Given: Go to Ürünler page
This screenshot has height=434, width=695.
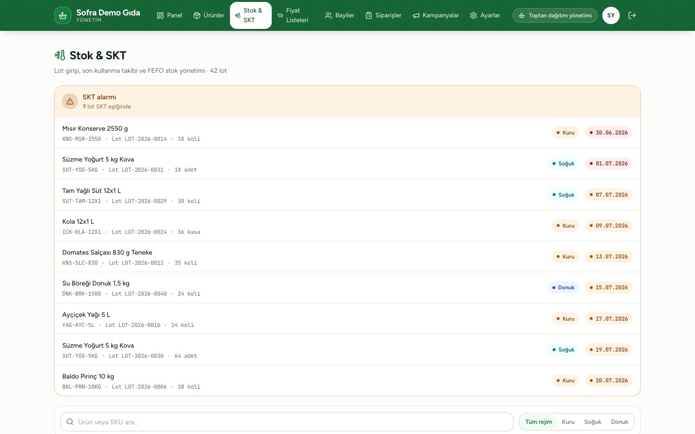Looking at the screenshot, I should (209, 15).
